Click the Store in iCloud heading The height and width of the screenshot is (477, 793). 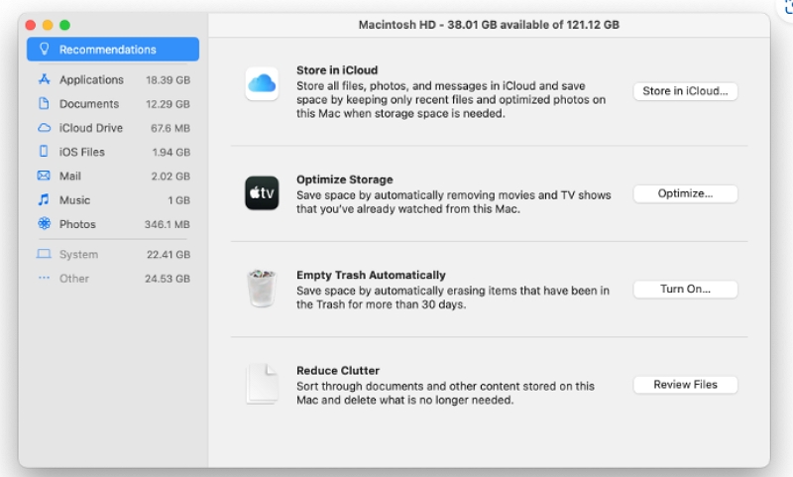tap(337, 69)
